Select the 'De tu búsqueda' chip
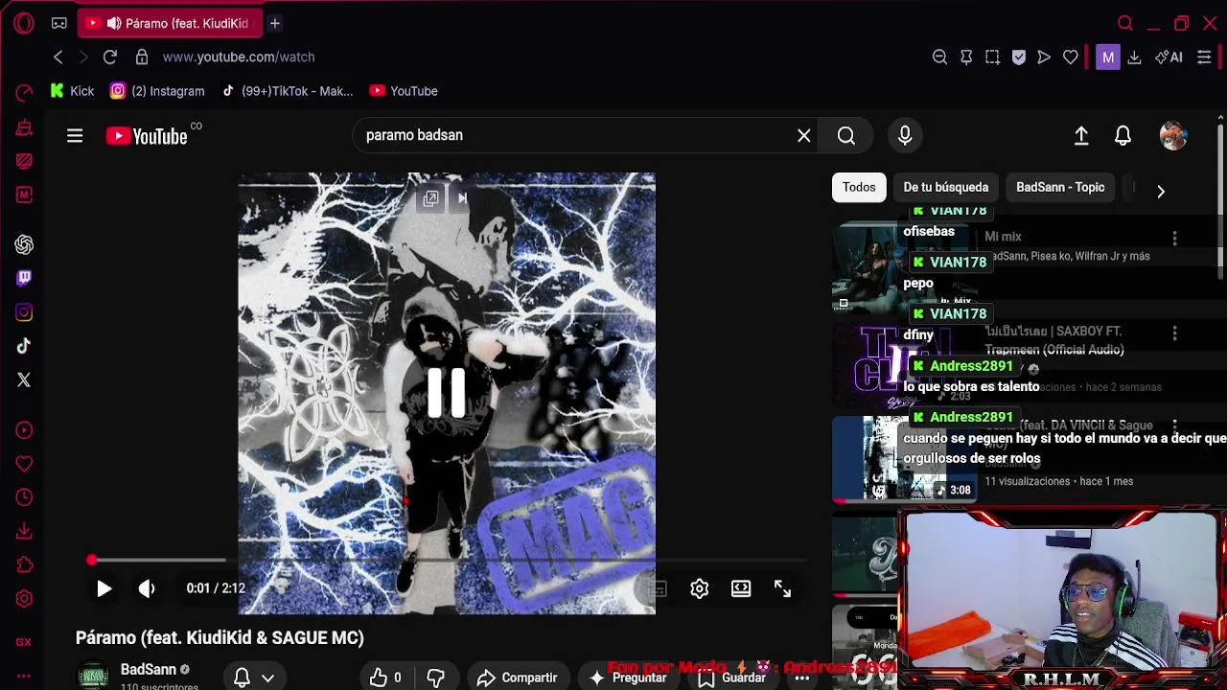1227x690 pixels. pos(945,187)
